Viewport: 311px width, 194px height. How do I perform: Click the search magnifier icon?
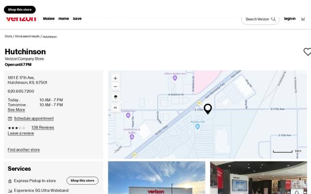(274, 19)
